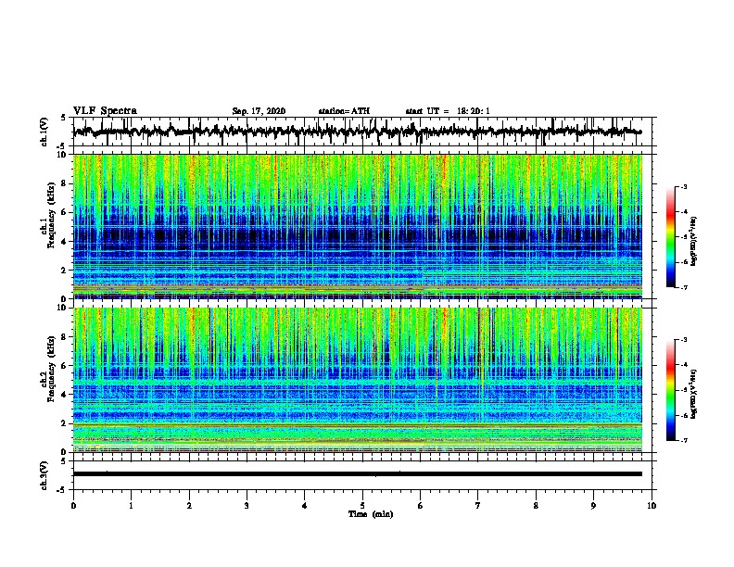Click the ch.3 flat trace panel

click(362, 475)
